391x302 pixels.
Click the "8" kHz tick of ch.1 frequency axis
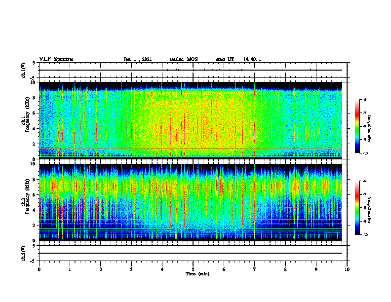pos(35,98)
